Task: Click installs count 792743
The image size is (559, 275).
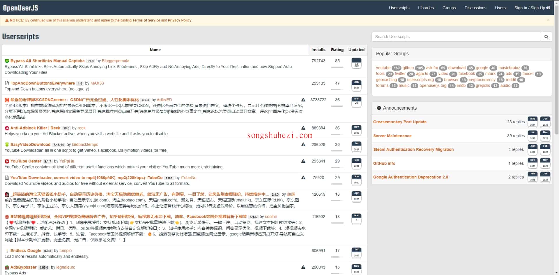Action: (318, 61)
